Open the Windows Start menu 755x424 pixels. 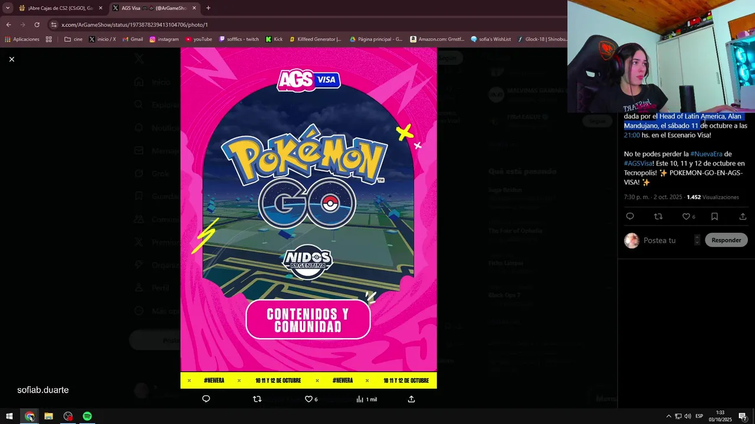(x=9, y=416)
